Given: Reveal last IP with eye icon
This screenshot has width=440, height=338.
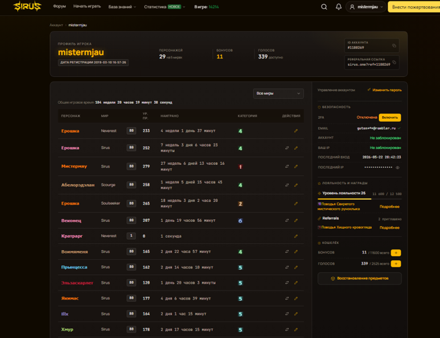Looking at the screenshot, I should 397,168.
